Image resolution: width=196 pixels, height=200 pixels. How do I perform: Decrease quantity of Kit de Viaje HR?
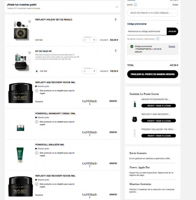85,71
